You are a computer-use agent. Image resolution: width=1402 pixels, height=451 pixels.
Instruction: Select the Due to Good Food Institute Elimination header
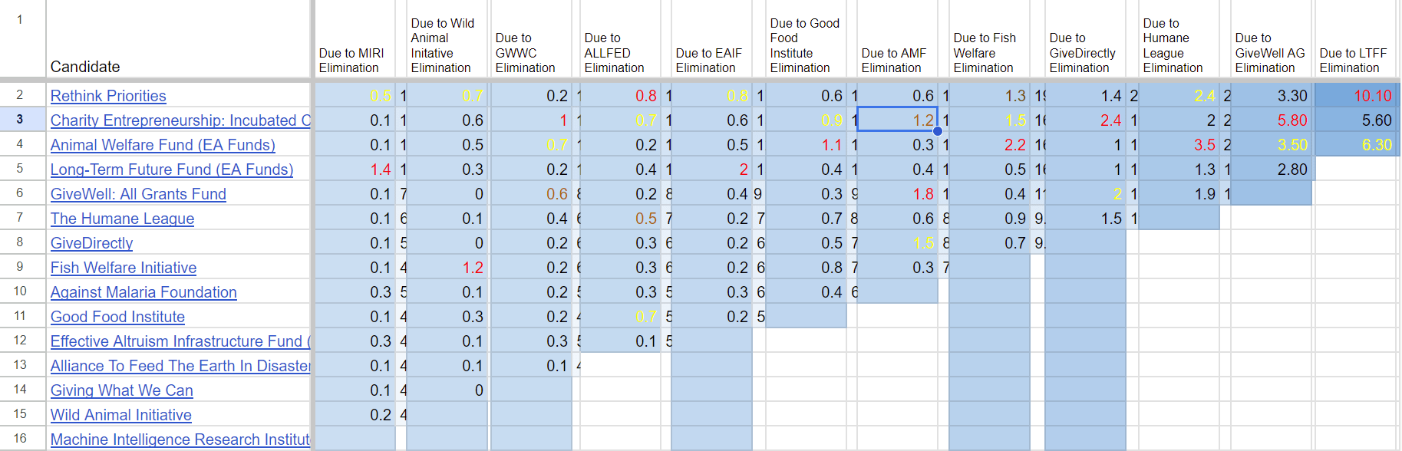click(x=806, y=38)
